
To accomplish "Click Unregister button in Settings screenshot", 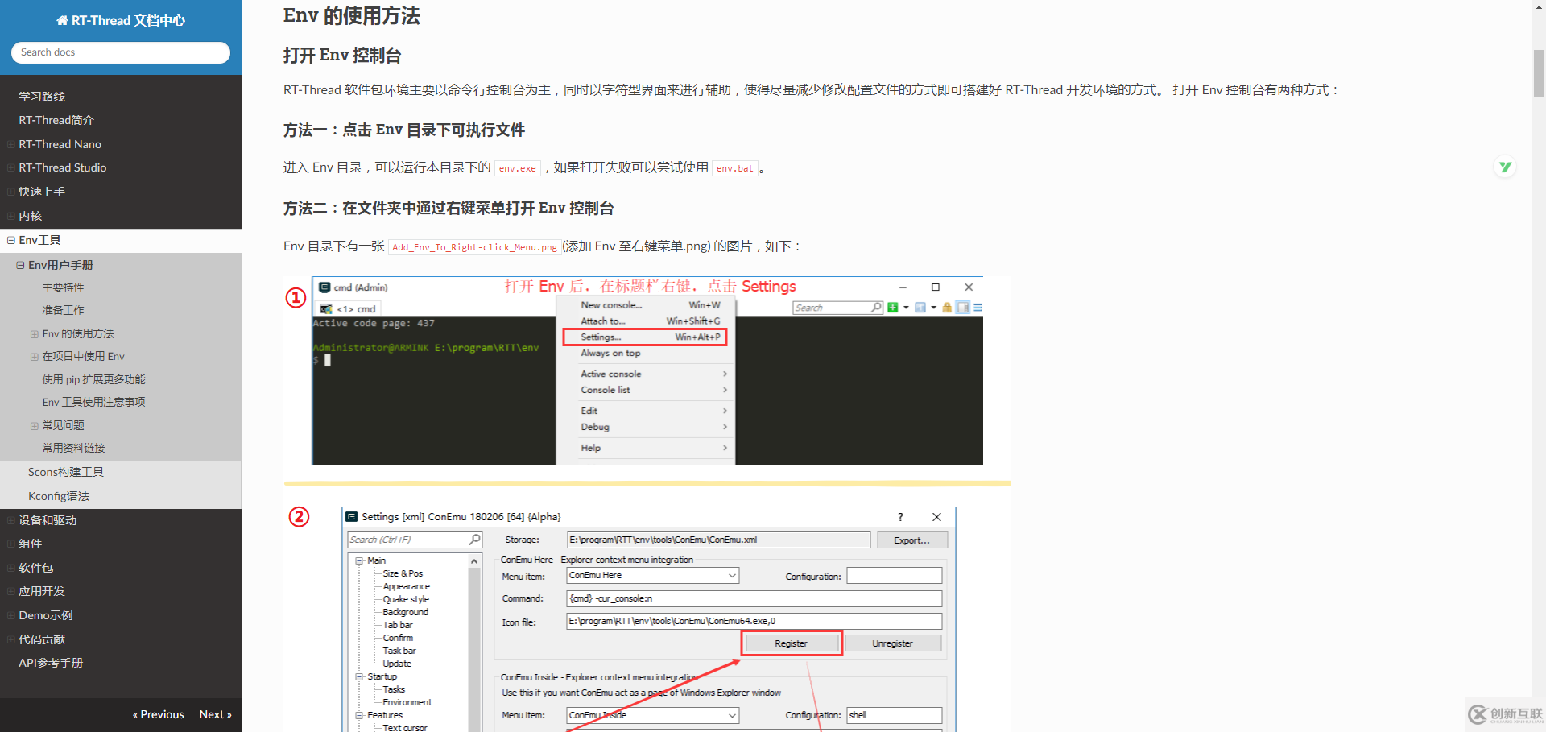I will coord(892,643).
